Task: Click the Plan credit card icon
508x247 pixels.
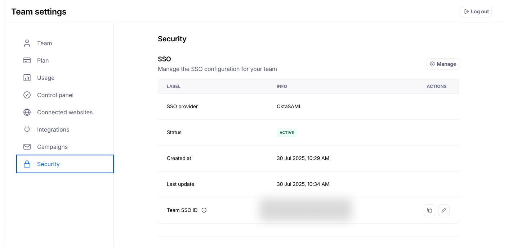Action: pyautogui.click(x=27, y=60)
